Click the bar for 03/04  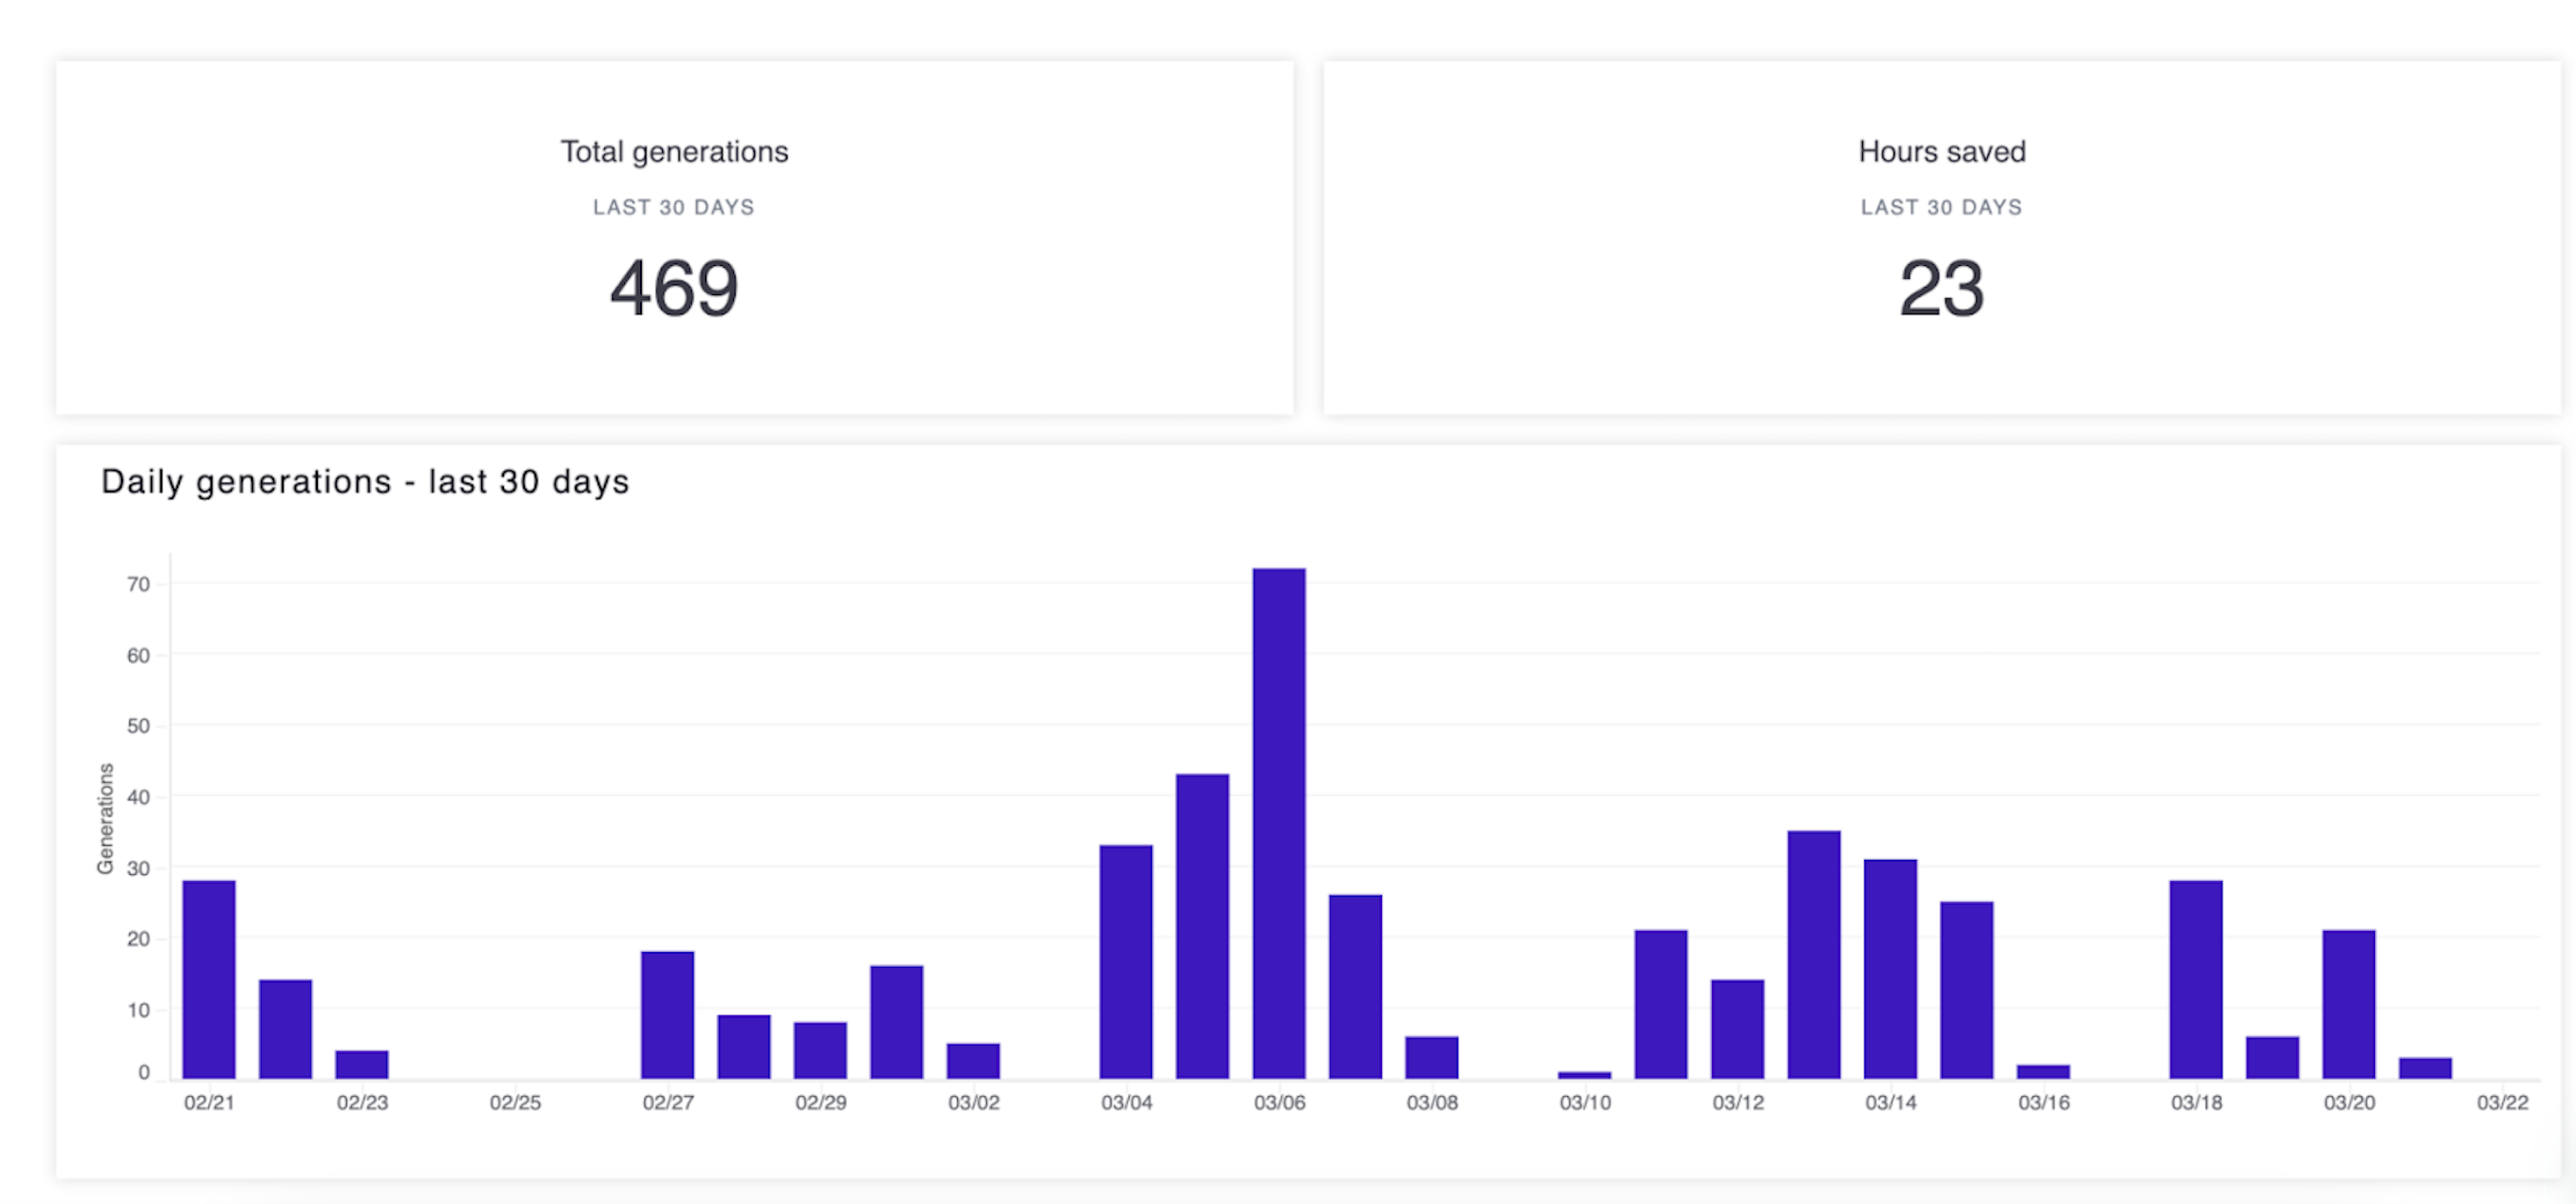[x=1126, y=961]
